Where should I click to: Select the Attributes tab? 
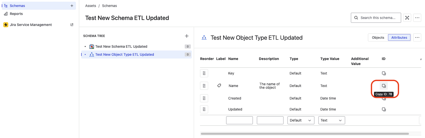point(399,38)
